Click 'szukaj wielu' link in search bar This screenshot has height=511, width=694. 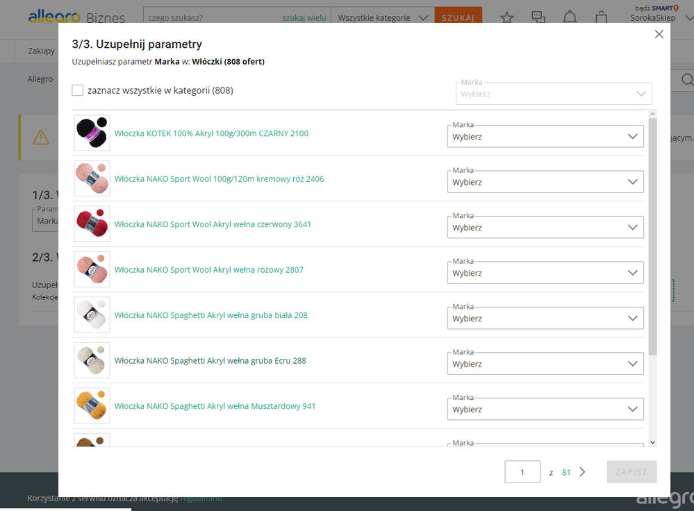tap(304, 17)
